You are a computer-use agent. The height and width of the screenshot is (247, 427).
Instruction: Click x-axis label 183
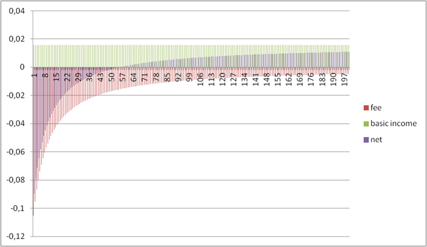coord(323,79)
